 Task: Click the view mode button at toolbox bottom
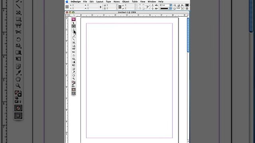[74, 93]
